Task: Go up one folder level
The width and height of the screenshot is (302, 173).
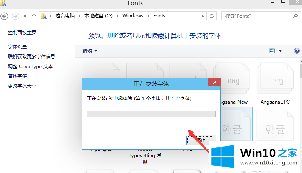Action: [x=34, y=16]
